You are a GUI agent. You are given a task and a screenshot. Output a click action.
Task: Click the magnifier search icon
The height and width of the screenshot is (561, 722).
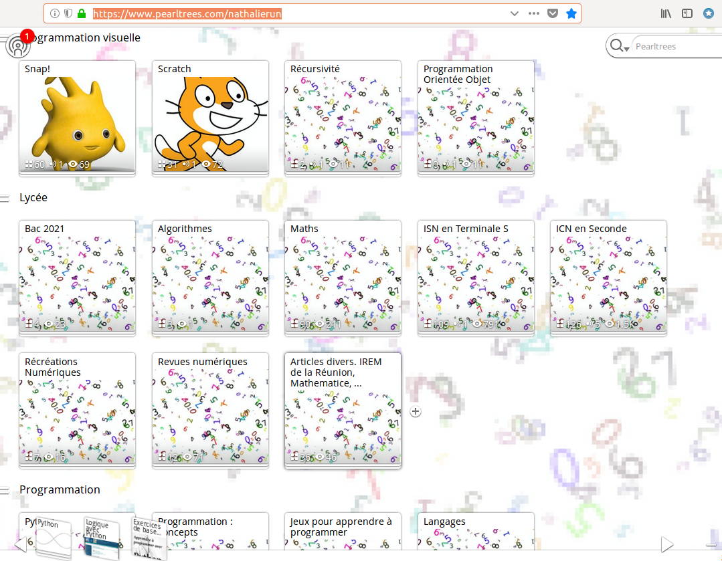coord(616,46)
